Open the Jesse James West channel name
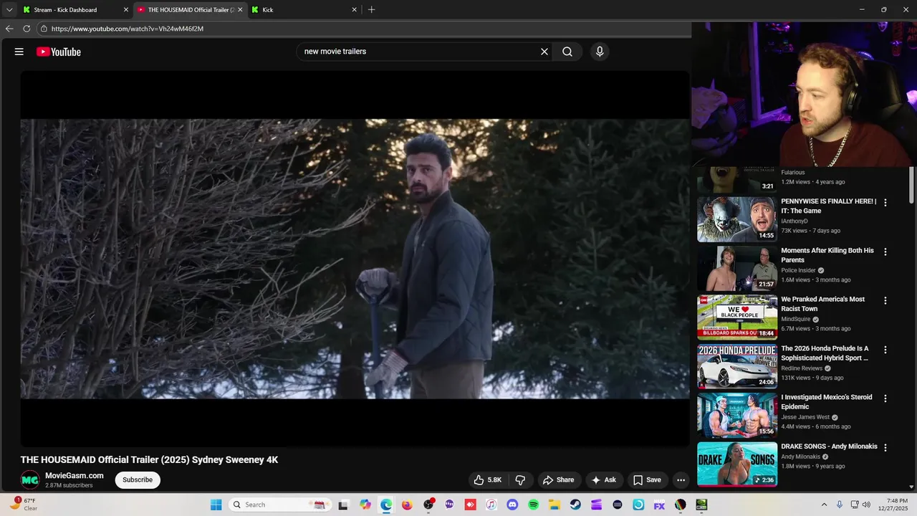This screenshot has width=917, height=516. click(x=805, y=417)
